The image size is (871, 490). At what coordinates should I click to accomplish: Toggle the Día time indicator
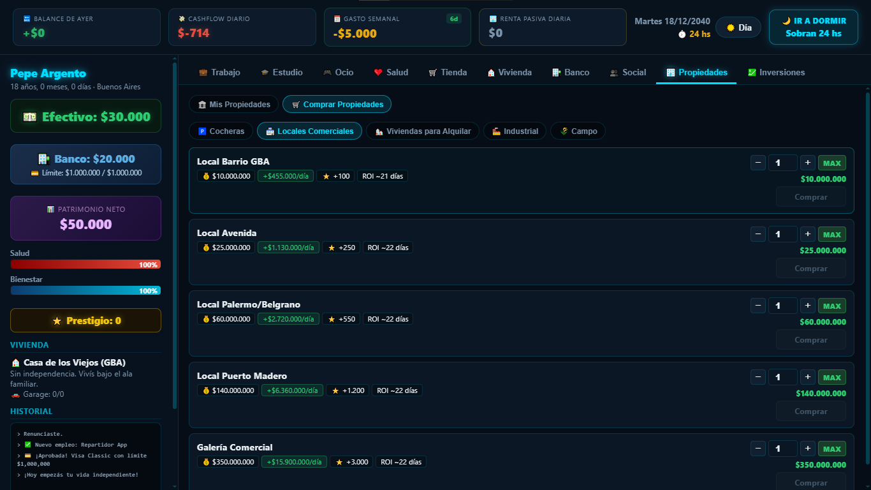(738, 27)
